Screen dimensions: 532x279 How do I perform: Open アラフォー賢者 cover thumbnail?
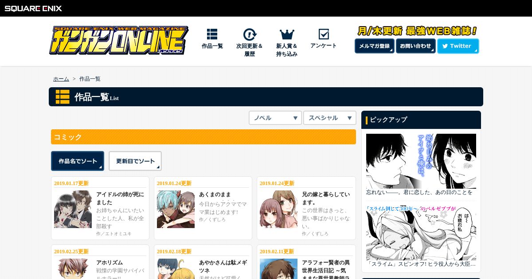(x=278, y=269)
